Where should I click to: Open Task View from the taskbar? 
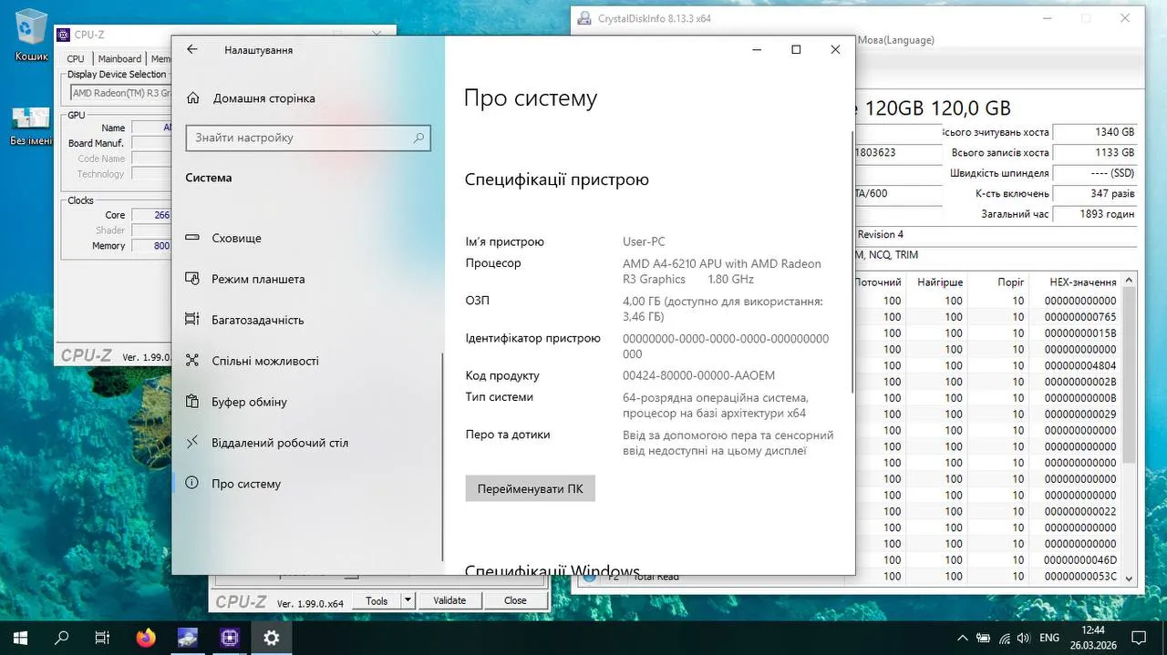(x=103, y=638)
